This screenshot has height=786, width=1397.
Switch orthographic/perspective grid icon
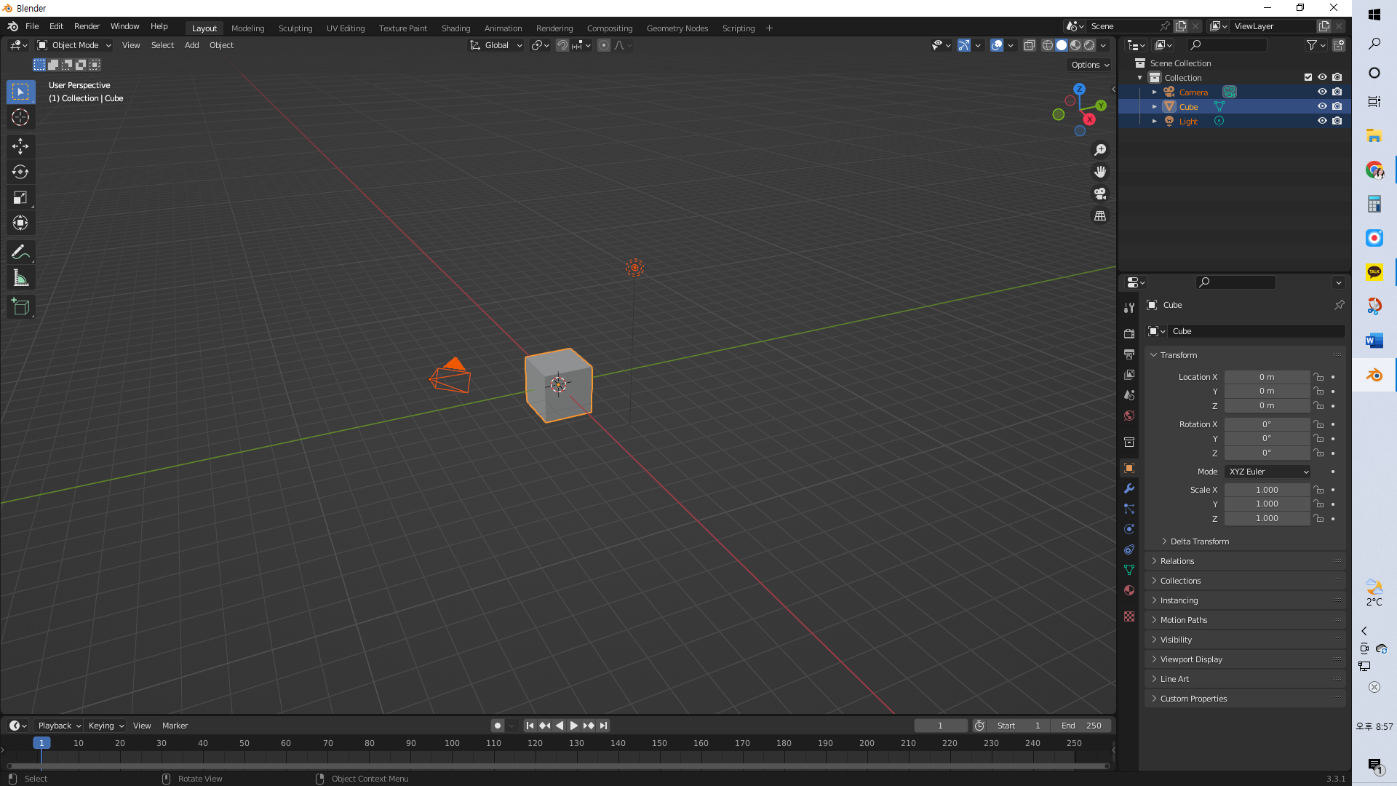[1100, 216]
